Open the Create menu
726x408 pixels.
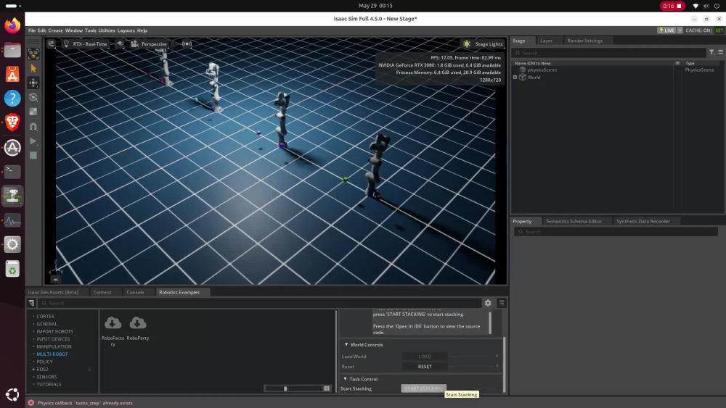tap(56, 30)
